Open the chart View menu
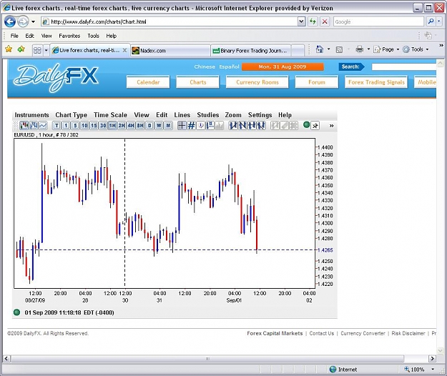This screenshot has width=447, height=376. (x=142, y=115)
